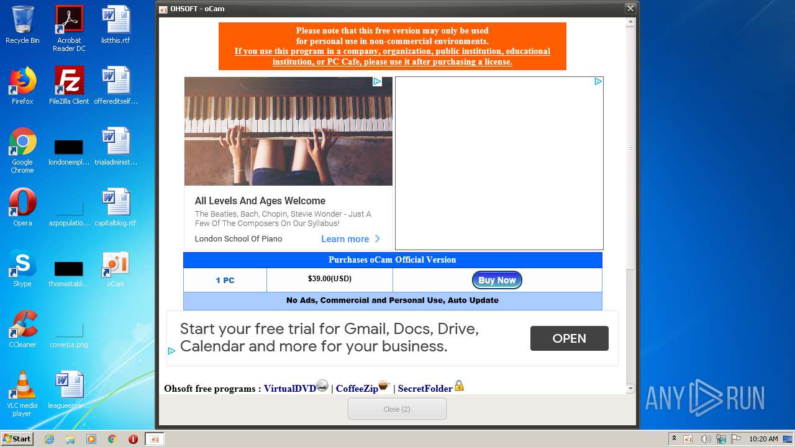Open coverpa.png image file
The image size is (795, 447).
[x=69, y=335]
